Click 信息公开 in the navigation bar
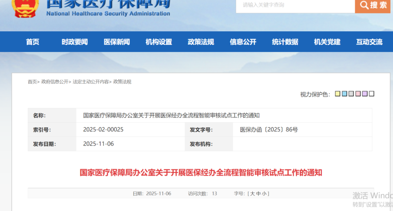Image resolution: width=393 pixels, height=211 pixels. (243, 42)
